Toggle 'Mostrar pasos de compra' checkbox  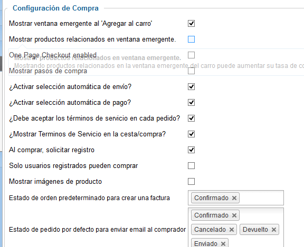[x=191, y=71]
